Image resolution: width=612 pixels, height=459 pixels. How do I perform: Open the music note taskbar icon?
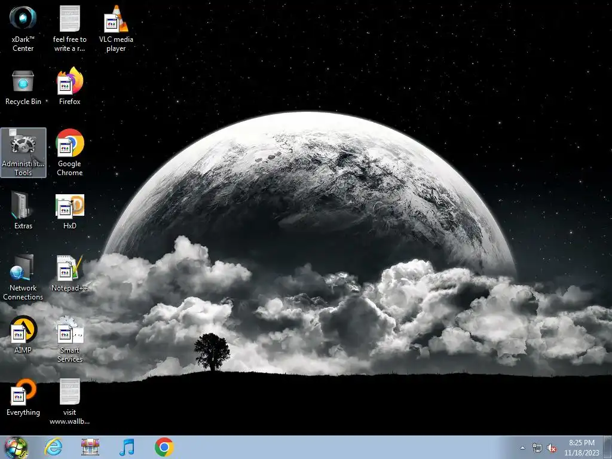click(127, 447)
